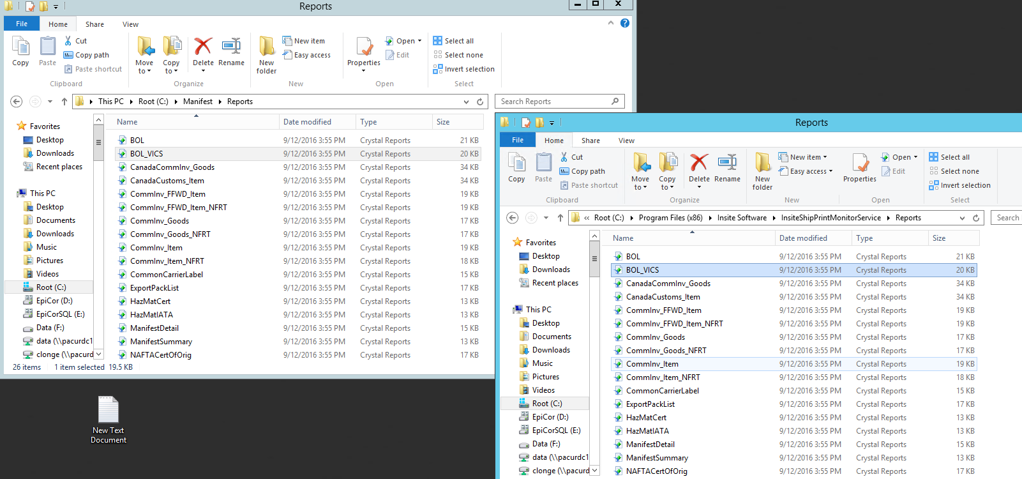Click Select none in right window ribbon

(954, 171)
